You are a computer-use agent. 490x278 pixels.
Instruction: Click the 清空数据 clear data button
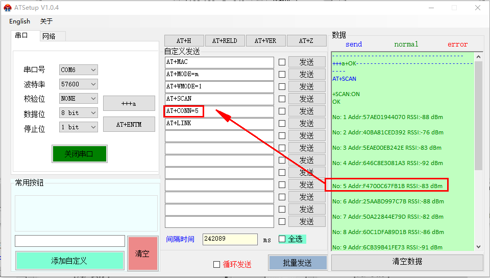tap(407, 262)
